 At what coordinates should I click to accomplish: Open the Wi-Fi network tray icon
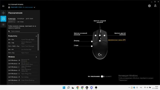coord(145,87)
